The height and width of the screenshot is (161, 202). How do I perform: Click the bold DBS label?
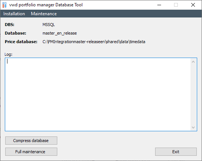point(10,25)
